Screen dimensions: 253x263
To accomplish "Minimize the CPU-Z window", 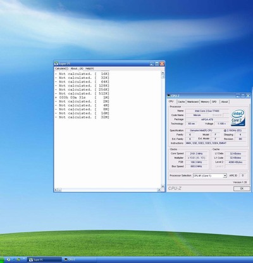I will [238, 96].
